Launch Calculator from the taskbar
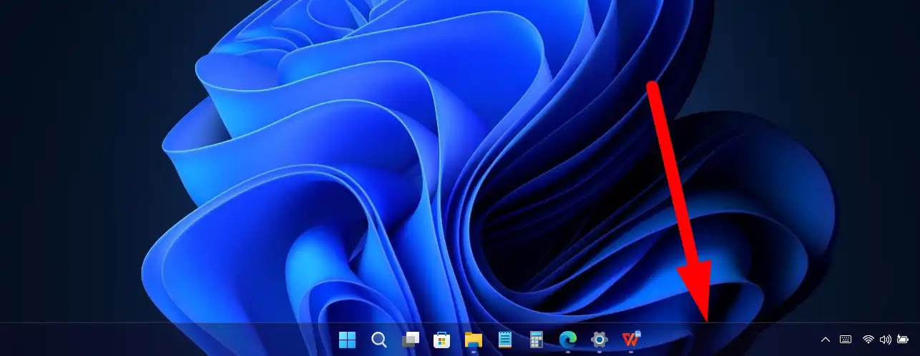920x356 pixels. click(x=536, y=340)
